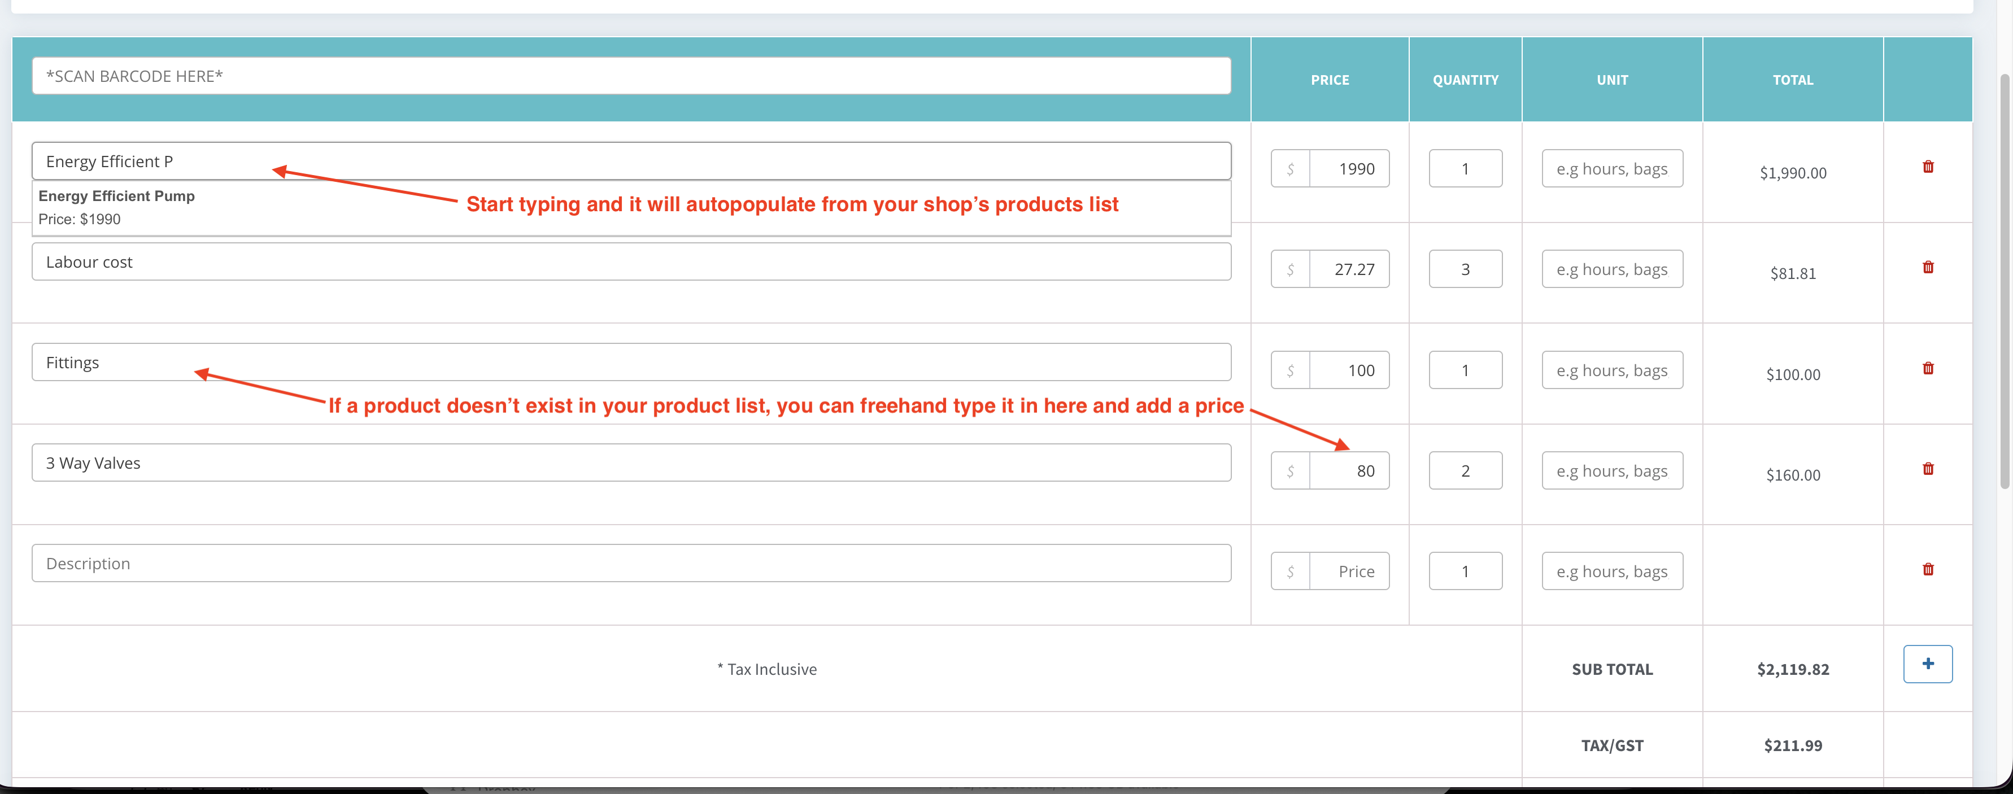Delete the empty Description row
This screenshot has width=2013, height=794.
1928,569
